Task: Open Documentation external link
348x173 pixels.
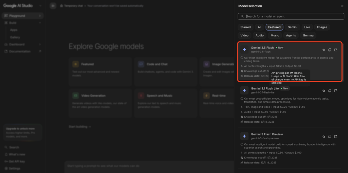Action: tap(23, 52)
